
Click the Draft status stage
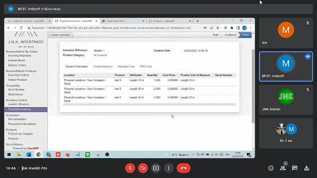(x=215, y=35)
